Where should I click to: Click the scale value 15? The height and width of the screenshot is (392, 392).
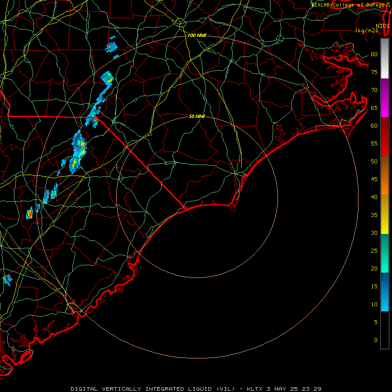point(374,287)
